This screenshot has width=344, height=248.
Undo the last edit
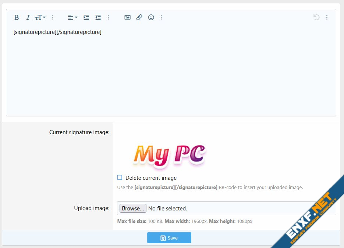(x=316, y=17)
